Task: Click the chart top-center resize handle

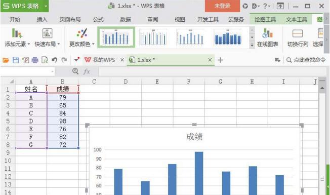Action: 194,125
